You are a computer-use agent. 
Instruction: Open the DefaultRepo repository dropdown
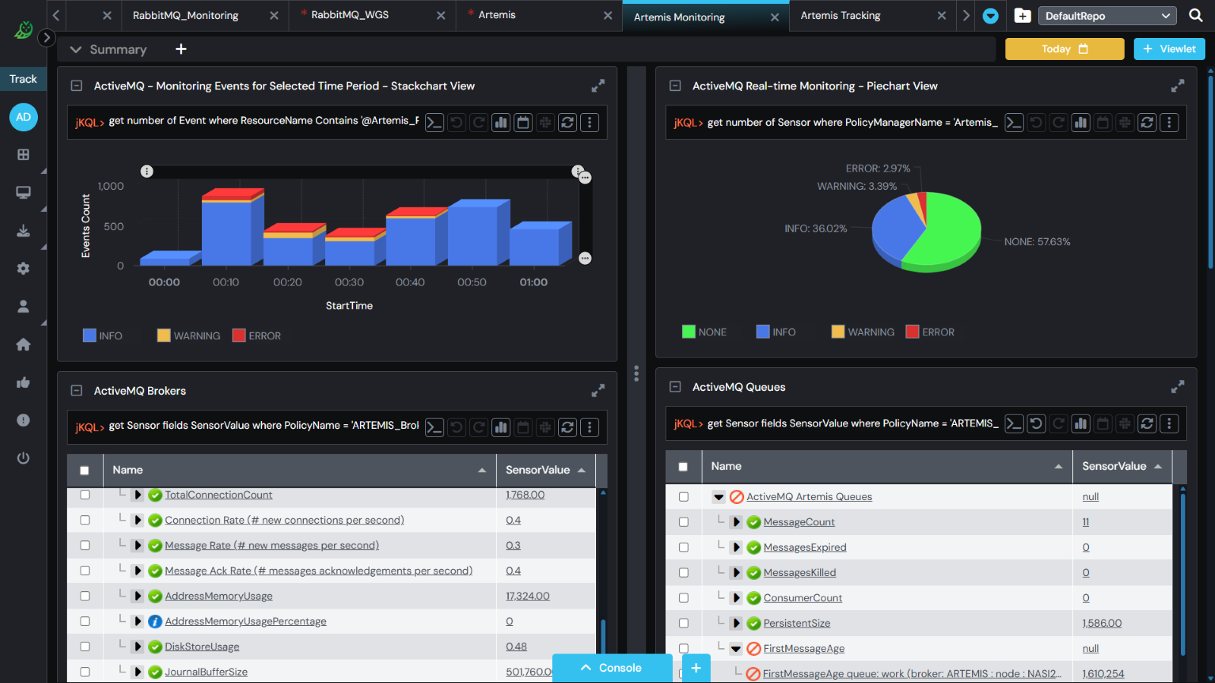(1107, 16)
